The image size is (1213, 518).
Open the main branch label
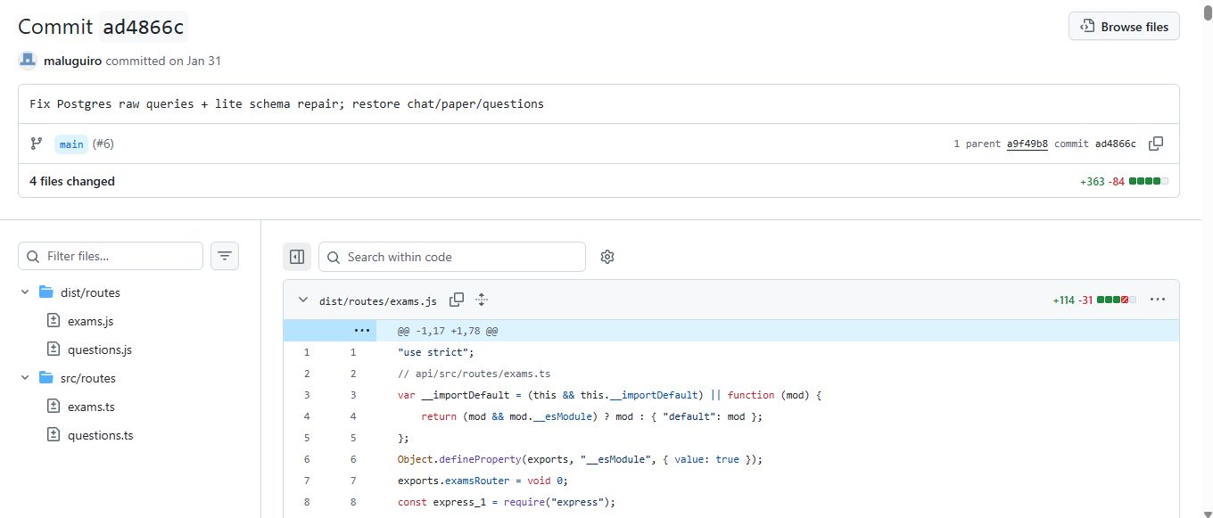click(71, 144)
